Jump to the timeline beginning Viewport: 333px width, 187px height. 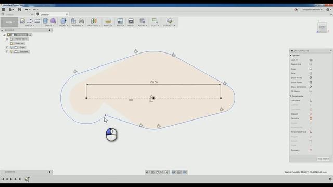pos(3,179)
